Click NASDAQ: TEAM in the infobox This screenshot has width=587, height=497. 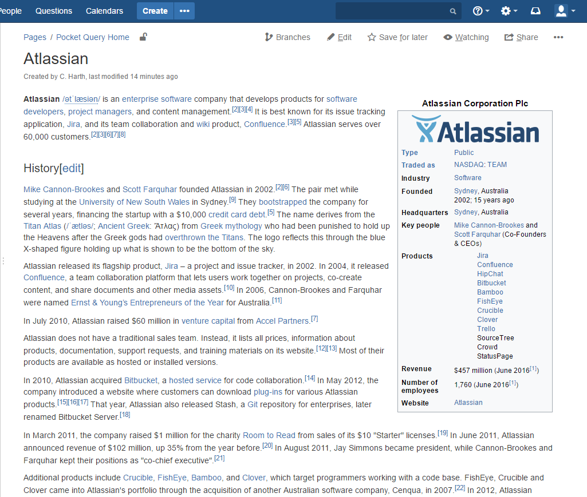[480, 165]
